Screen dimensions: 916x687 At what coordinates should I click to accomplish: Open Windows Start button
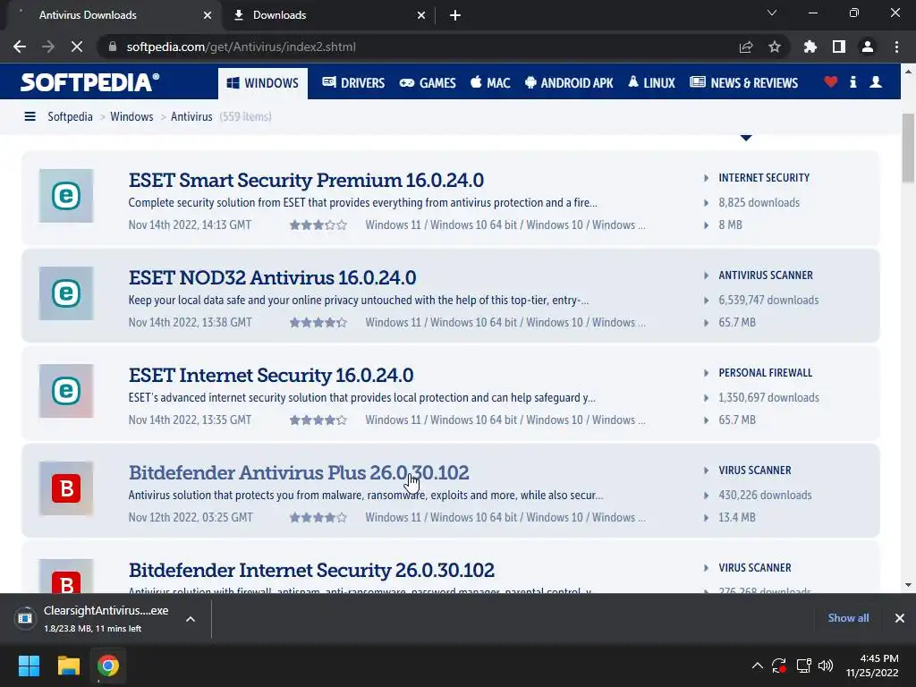[x=29, y=666]
